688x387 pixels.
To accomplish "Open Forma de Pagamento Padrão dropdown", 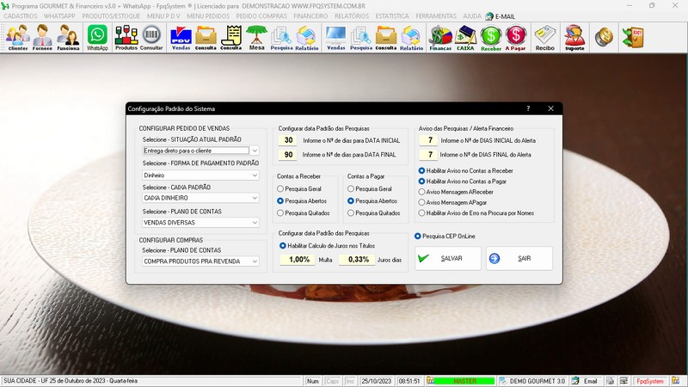I will (x=255, y=175).
